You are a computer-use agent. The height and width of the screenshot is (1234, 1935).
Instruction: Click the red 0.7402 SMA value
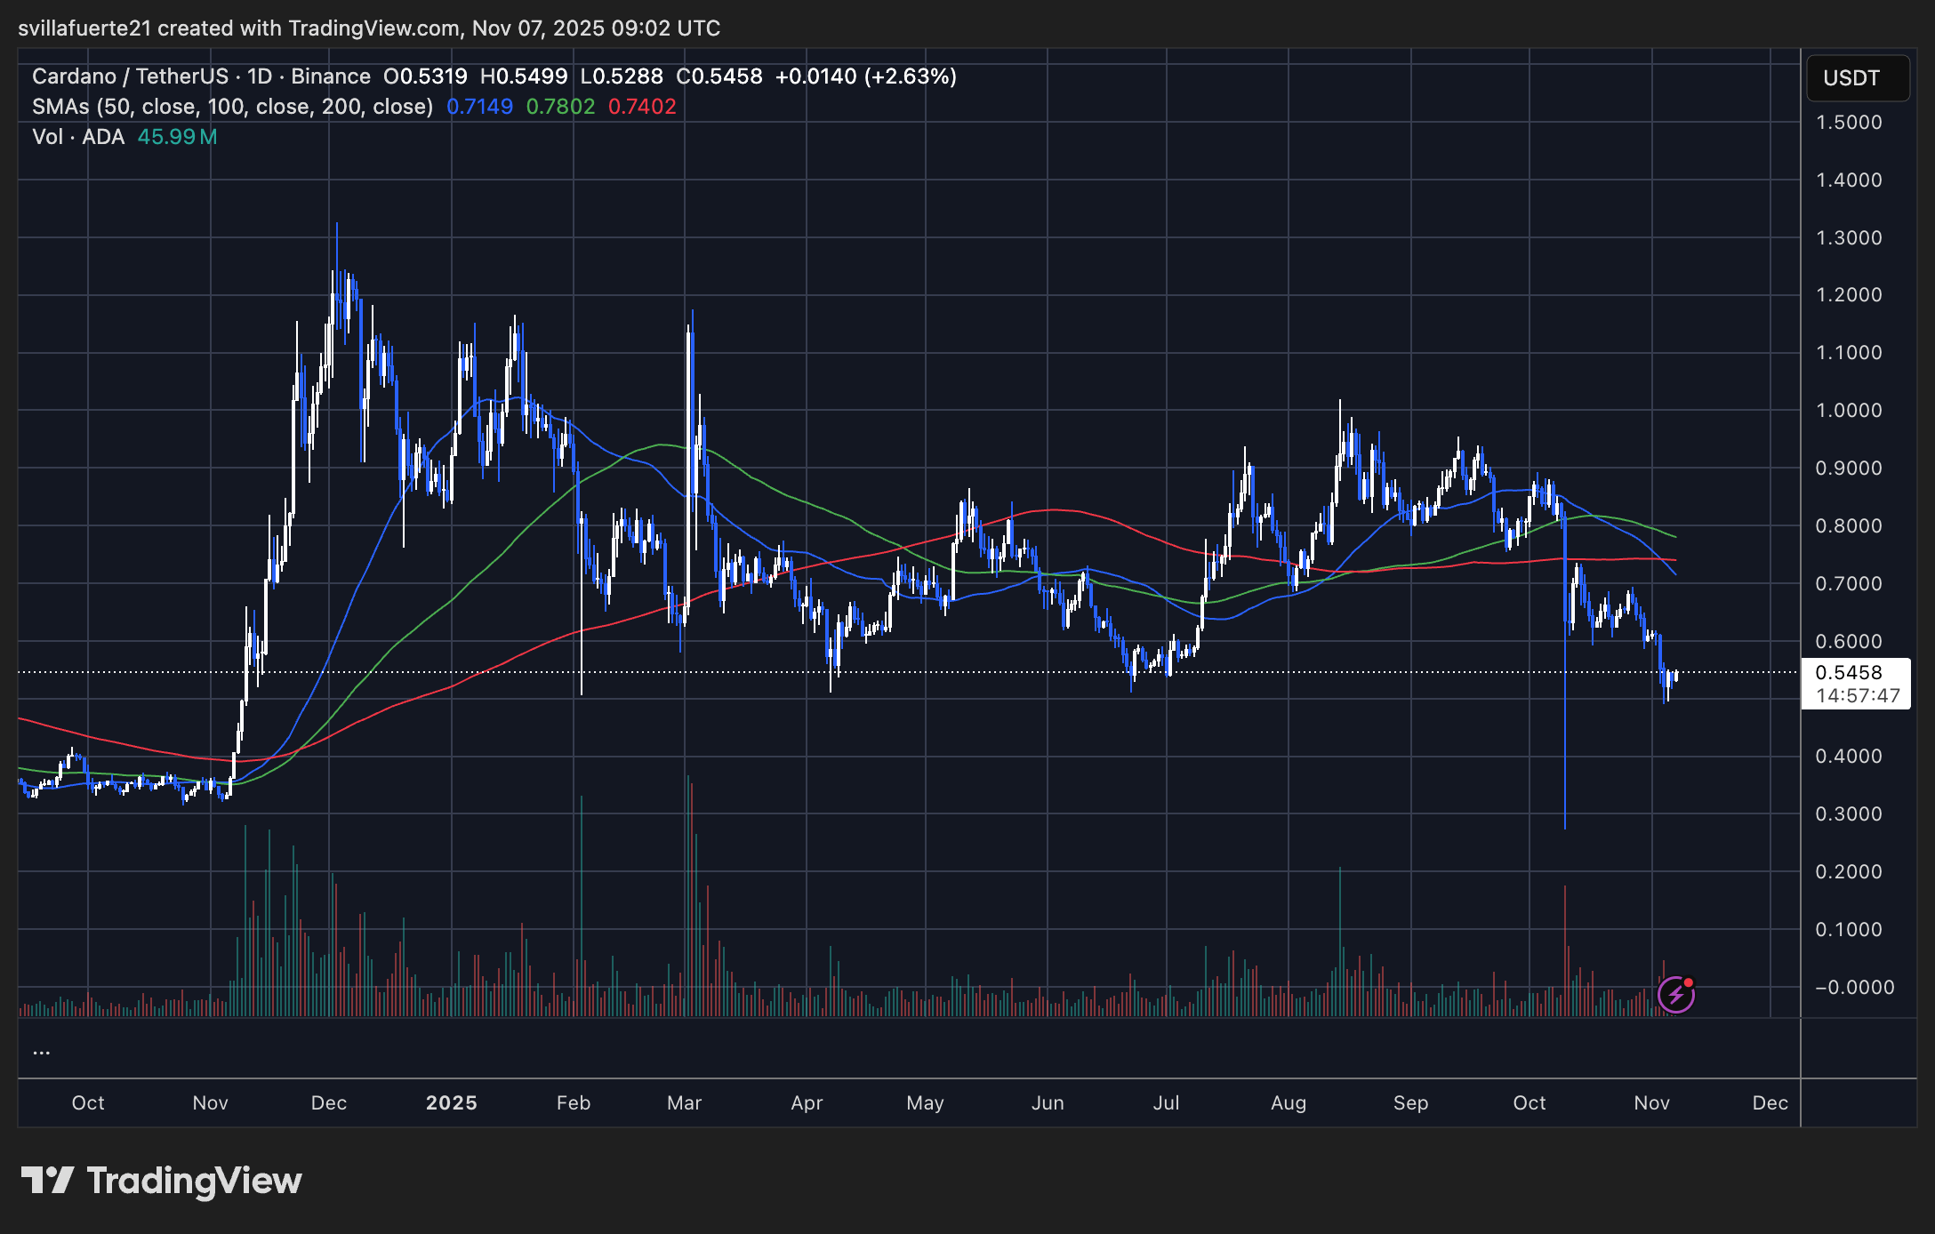[642, 107]
